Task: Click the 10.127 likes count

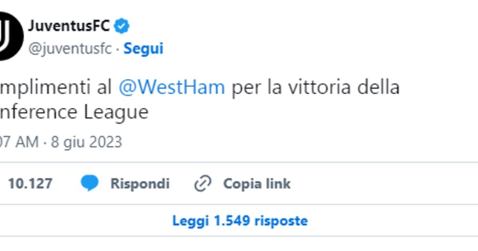Action: 30,184
